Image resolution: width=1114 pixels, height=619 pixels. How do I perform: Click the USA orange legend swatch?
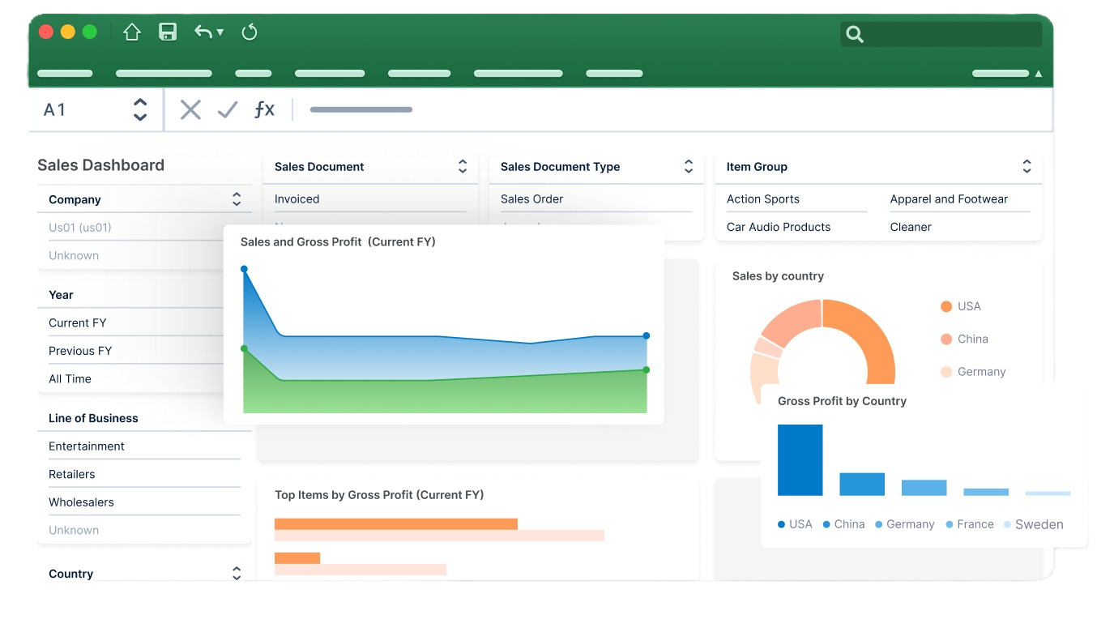coord(946,306)
